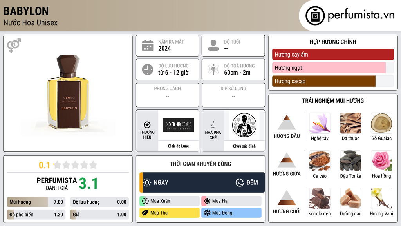Click the moon icon beside Đêm
Viewport: 401px width, 226px height.
(240, 182)
